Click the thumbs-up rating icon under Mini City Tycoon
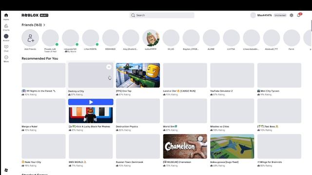Viewport: 312px width, 175px height. 258,95
